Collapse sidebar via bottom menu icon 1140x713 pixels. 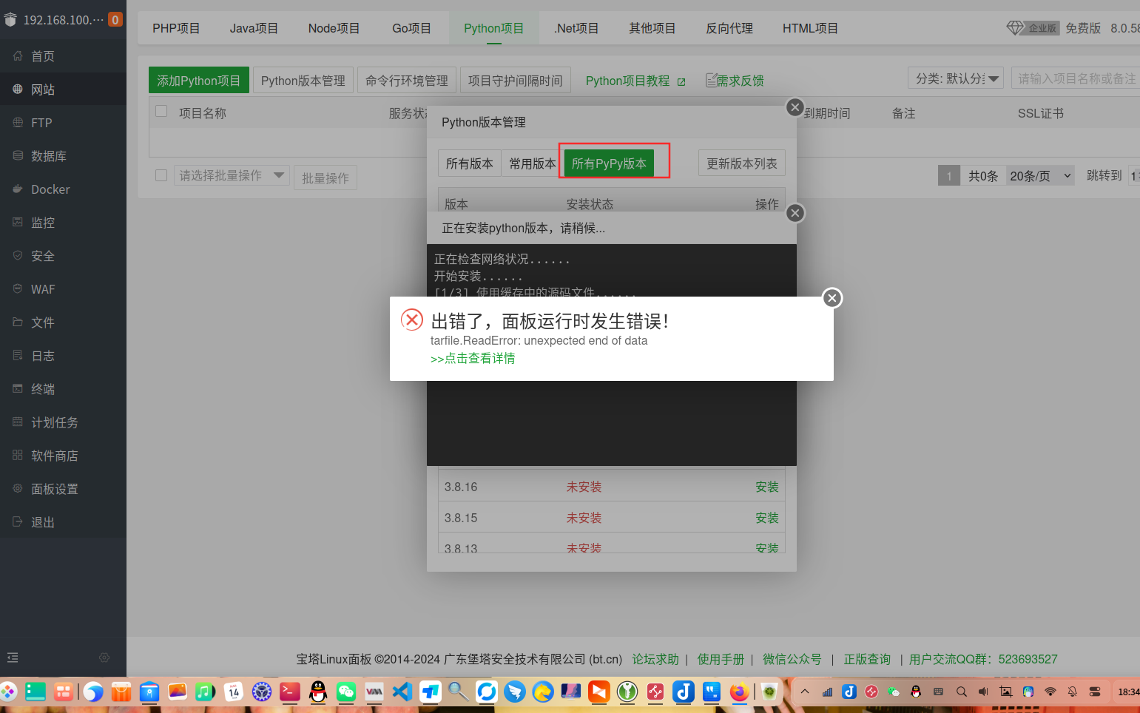13,658
